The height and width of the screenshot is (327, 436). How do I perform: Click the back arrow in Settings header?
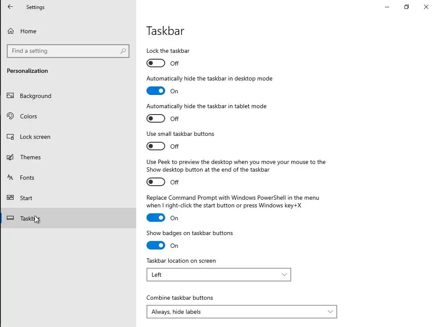click(10, 7)
